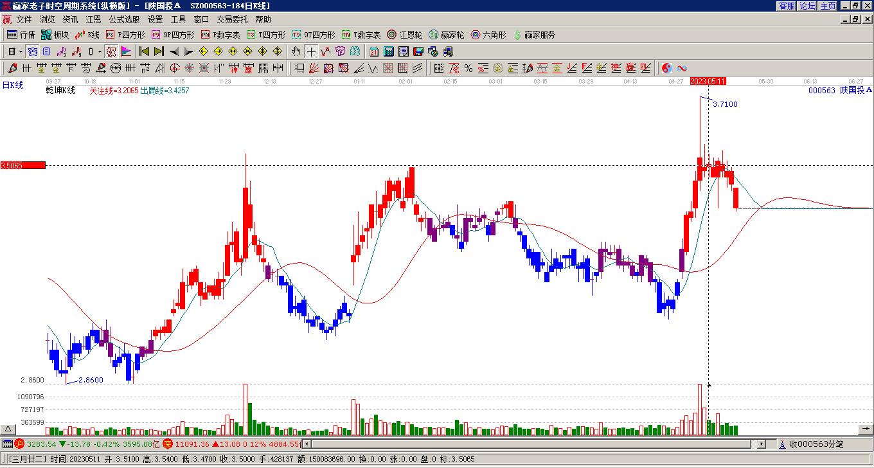The width and height of the screenshot is (874, 468).
Task: Click the status bar grid icon
Action: (x=7, y=444)
